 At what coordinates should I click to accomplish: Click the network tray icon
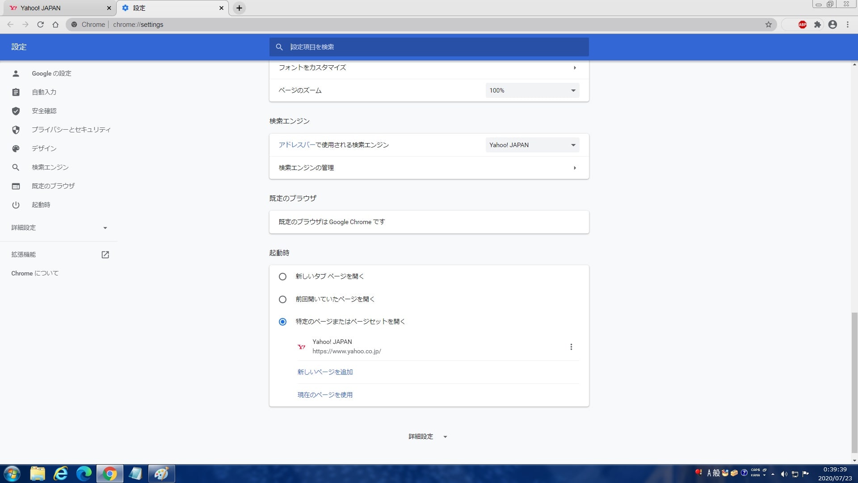(x=795, y=474)
